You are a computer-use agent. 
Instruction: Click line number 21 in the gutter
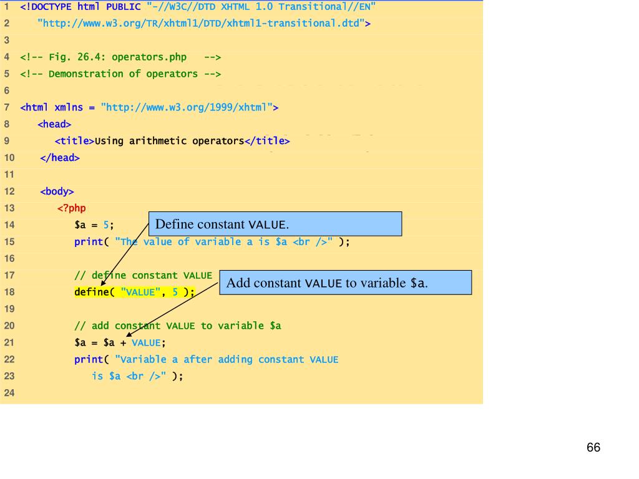[9, 342]
